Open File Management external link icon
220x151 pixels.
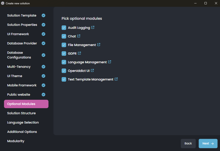[99, 45]
